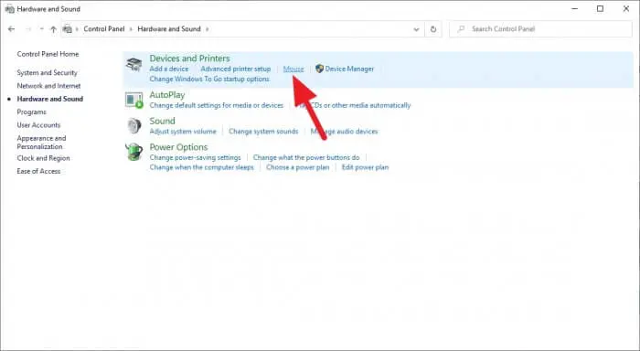
Task: Open Device Manager link
Action: (x=349, y=69)
